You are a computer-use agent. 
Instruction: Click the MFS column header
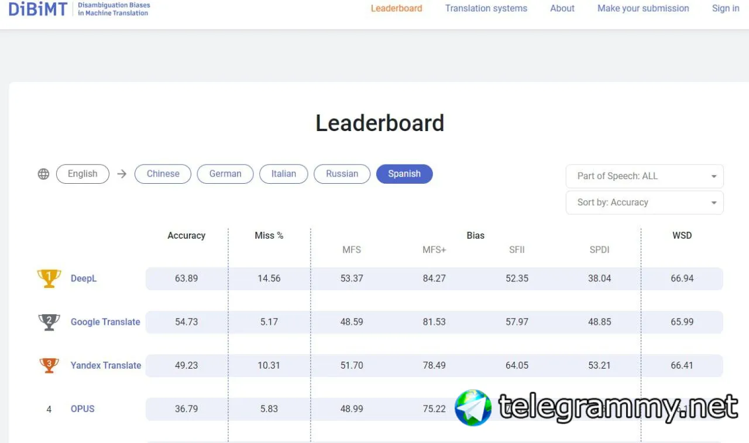tap(352, 250)
